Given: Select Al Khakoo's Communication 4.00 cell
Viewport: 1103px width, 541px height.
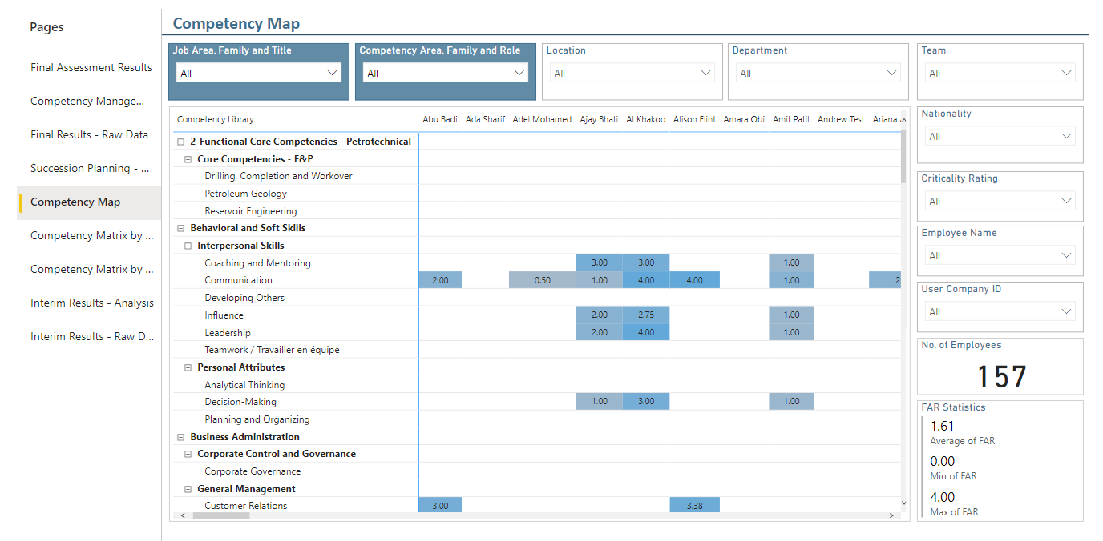Looking at the screenshot, I should (x=646, y=280).
